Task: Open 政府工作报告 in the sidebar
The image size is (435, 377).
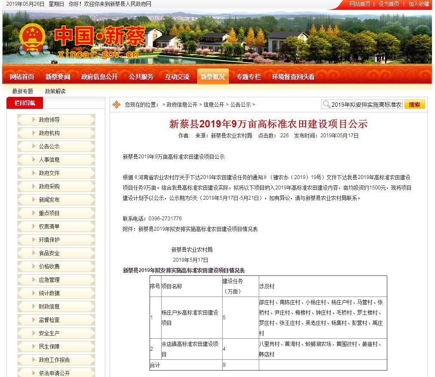Action: pyautogui.click(x=56, y=360)
